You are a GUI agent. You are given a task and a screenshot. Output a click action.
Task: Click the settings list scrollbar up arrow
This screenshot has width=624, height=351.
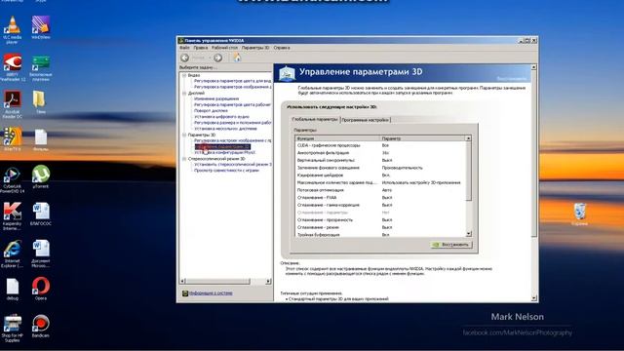coord(468,138)
